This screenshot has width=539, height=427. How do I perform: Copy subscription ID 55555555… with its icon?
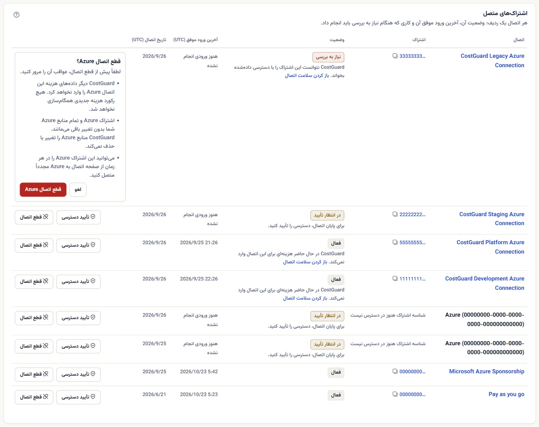tap(395, 242)
